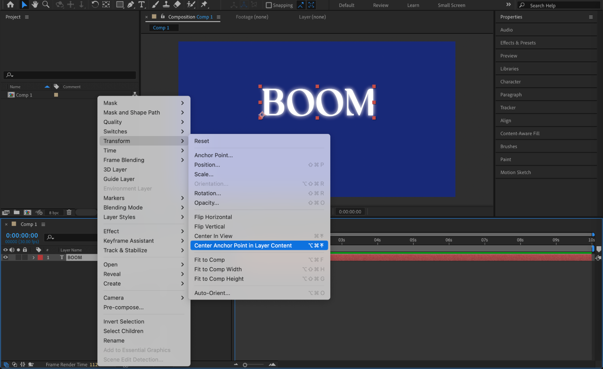Switch to the Review workspace

coord(380,5)
